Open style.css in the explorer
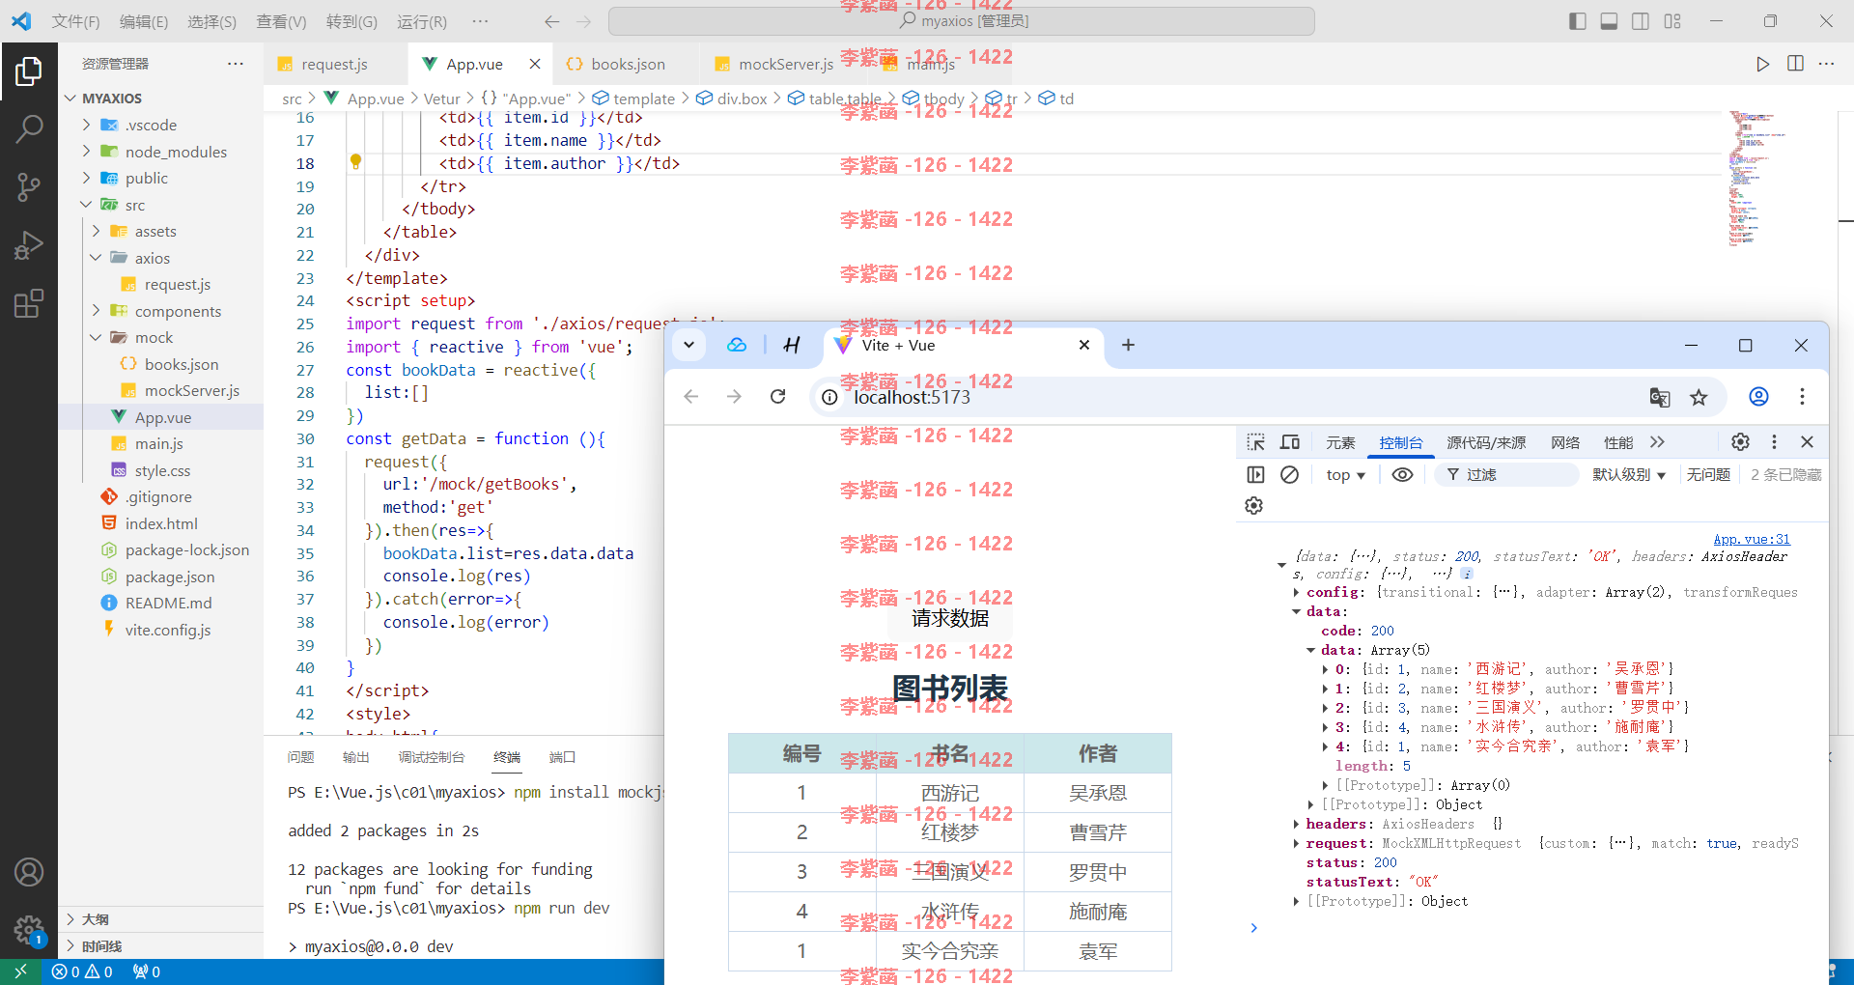 point(160,470)
